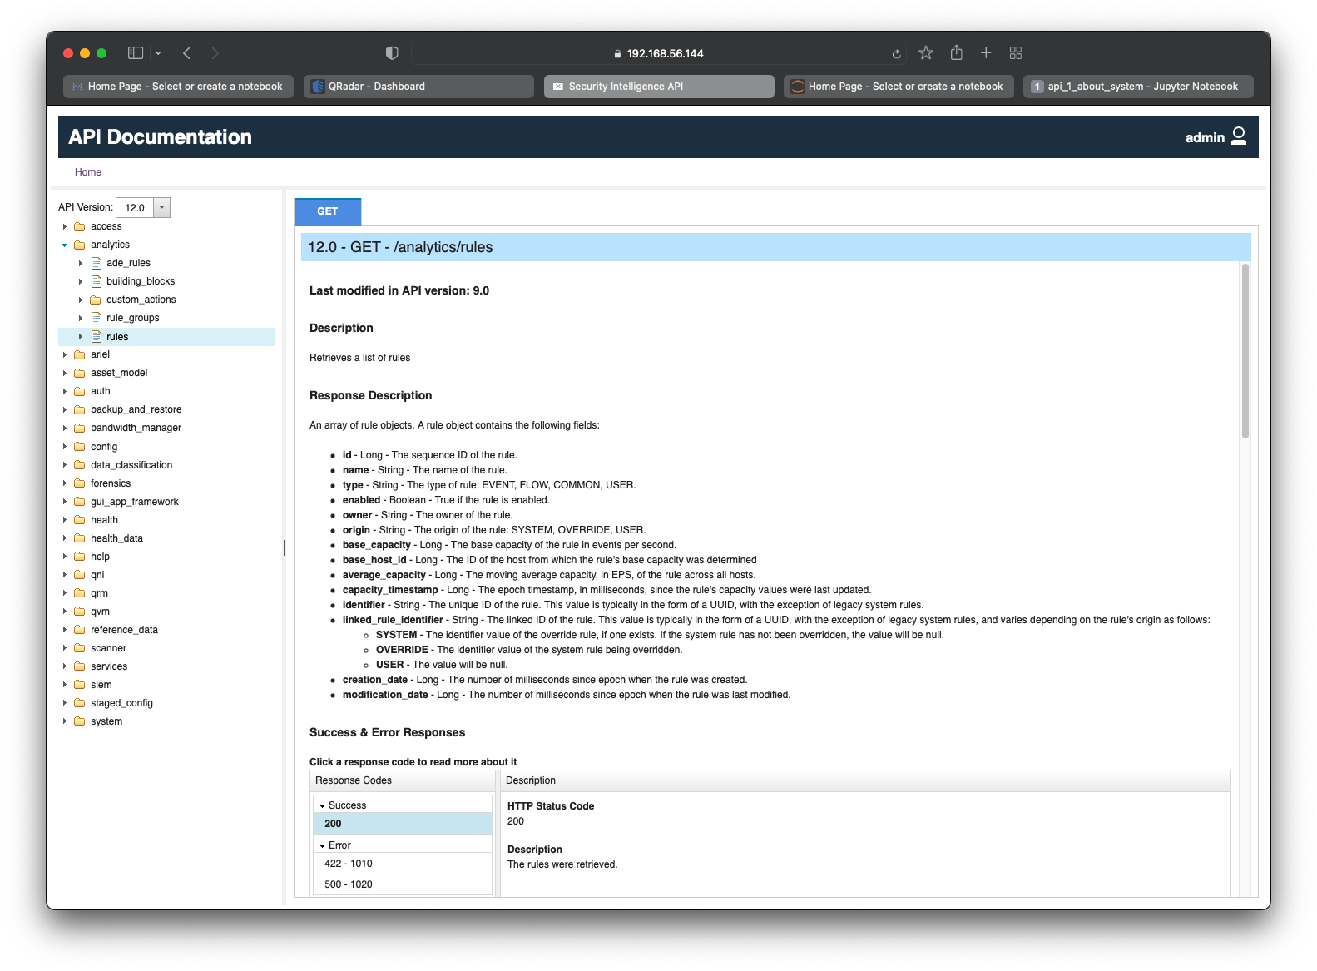Open the gui_app_framework tree item
This screenshot has height=971, width=1317.
point(135,502)
